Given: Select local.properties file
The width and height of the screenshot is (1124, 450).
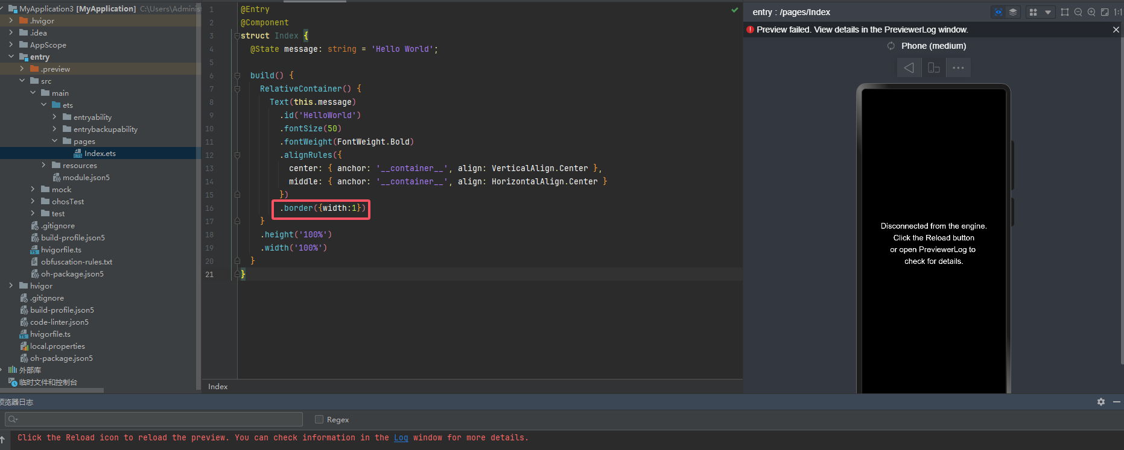Looking at the screenshot, I should tap(57, 346).
